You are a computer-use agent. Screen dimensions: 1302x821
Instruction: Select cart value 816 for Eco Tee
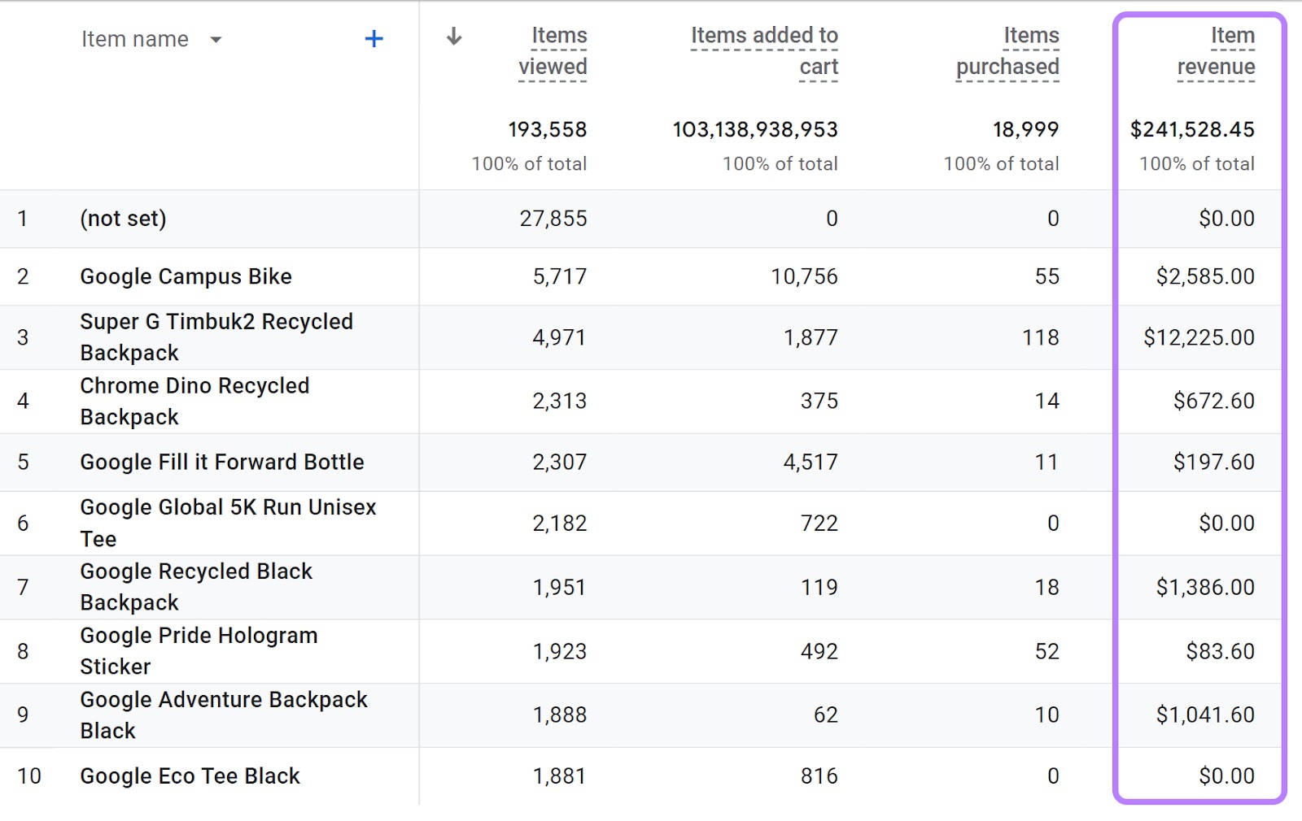pyautogui.click(x=819, y=776)
